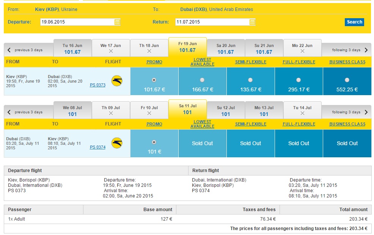This screenshot has width=374, height=235.
Task: Click the destination Dubai (DXB), United Arab Emirates
Action: [217, 9]
